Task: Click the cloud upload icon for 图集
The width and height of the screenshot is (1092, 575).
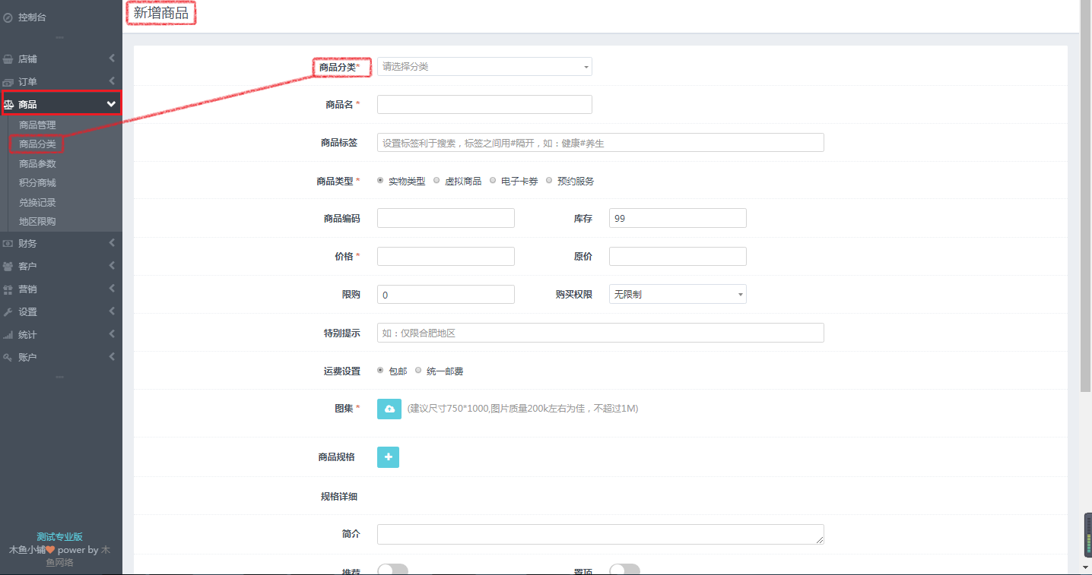Action: 389,409
